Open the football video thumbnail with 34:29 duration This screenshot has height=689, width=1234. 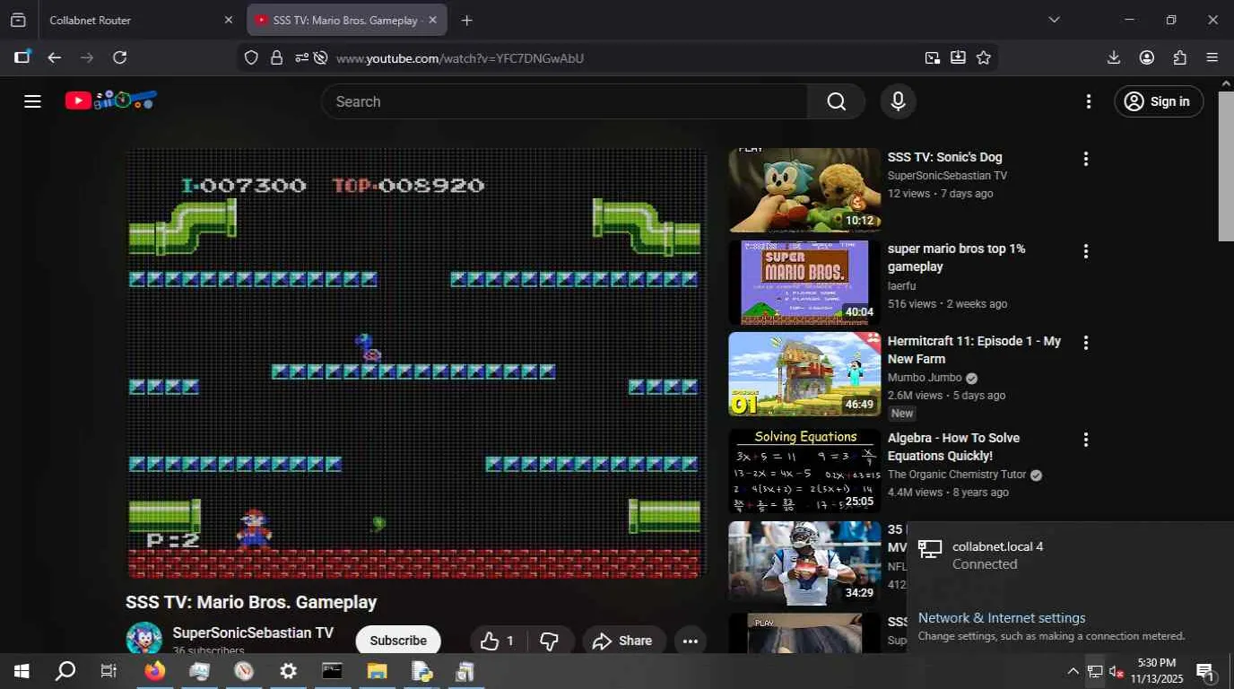tap(804, 563)
